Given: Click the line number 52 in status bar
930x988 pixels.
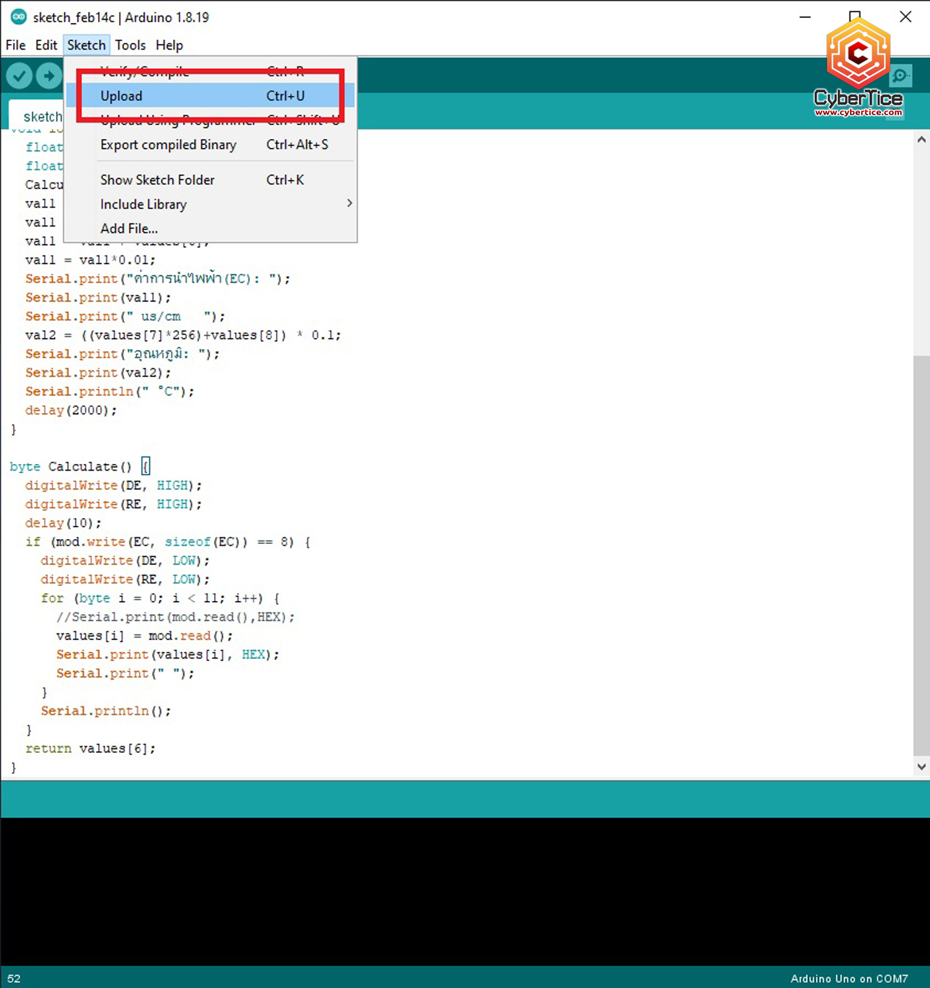Looking at the screenshot, I should pyautogui.click(x=14, y=979).
